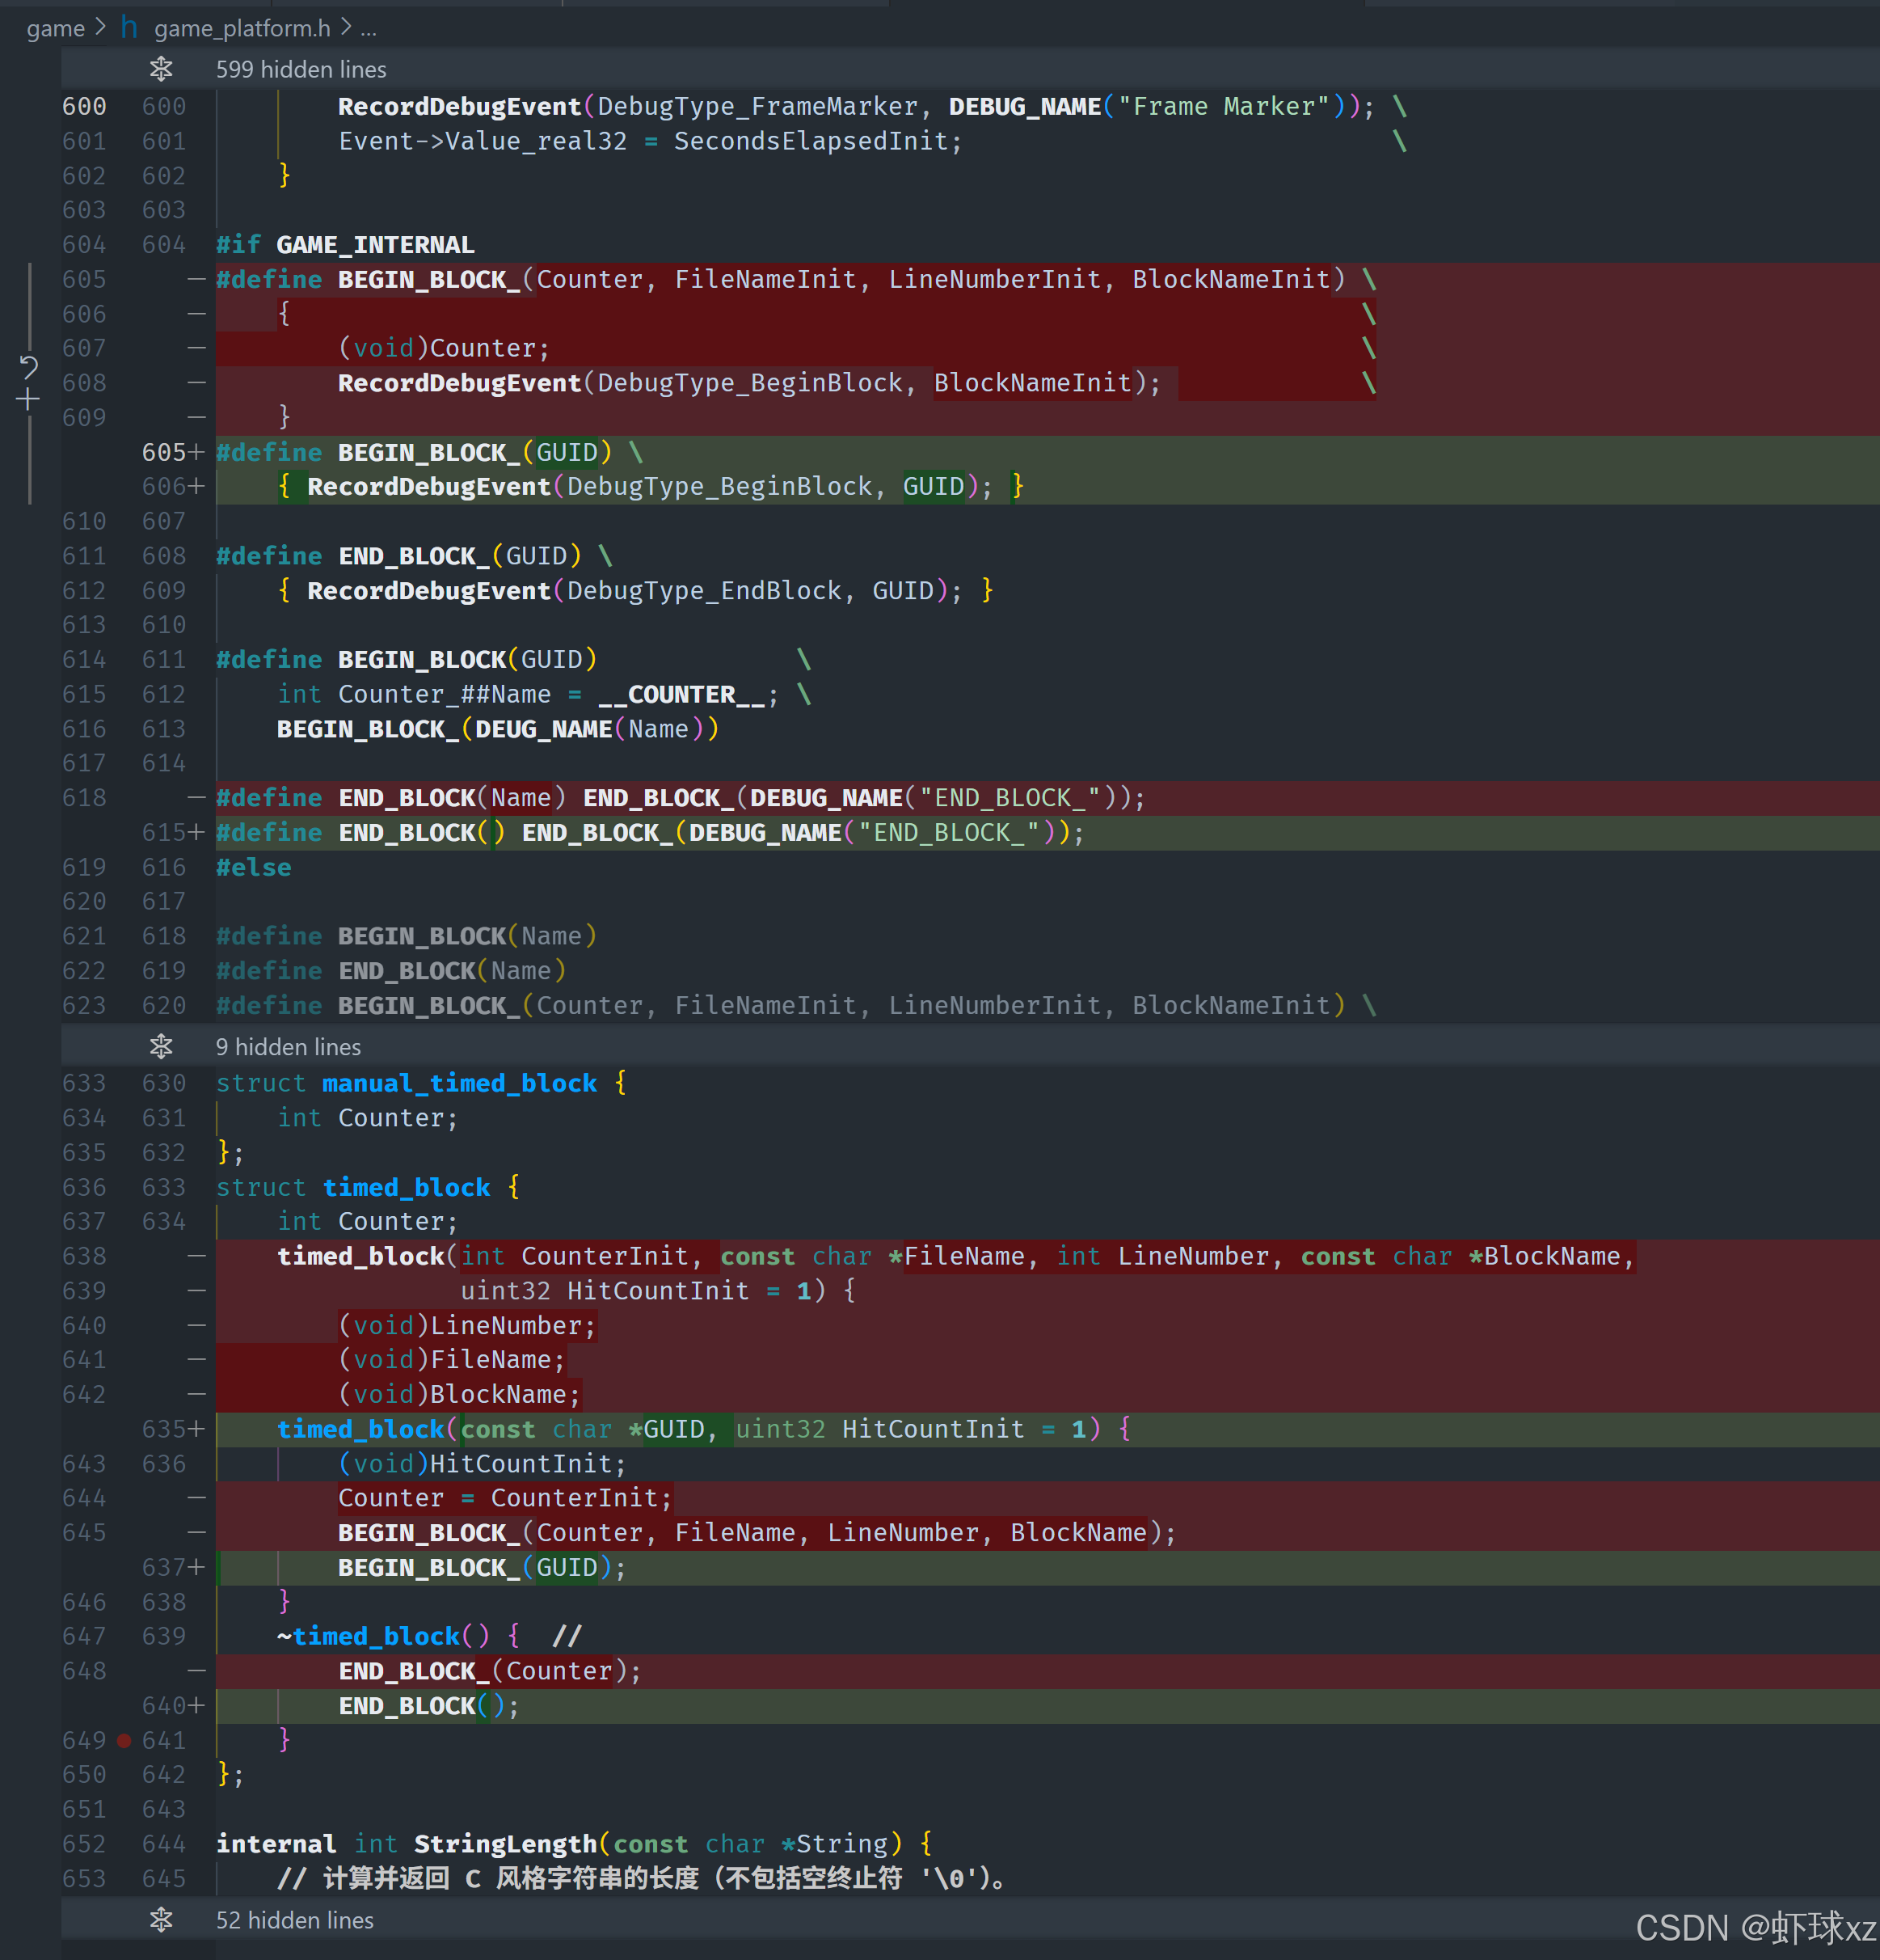1880x1960 pixels.
Task: Click line number 633 in the gutter
Action: tap(84, 1083)
